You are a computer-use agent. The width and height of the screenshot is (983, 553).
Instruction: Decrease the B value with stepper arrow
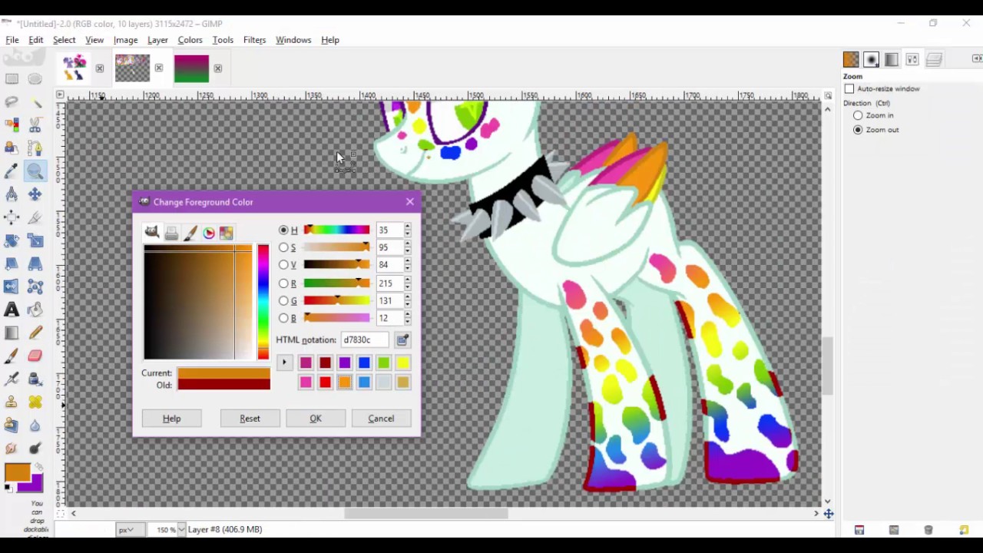[408, 321]
